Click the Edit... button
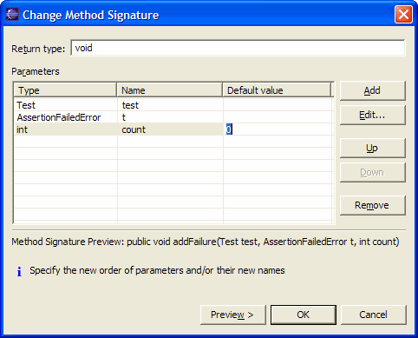418x338 pixels. [372, 115]
